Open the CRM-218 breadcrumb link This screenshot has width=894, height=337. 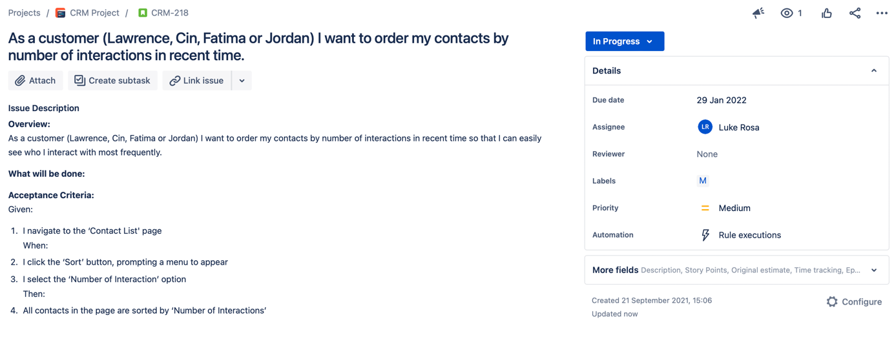click(170, 13)
